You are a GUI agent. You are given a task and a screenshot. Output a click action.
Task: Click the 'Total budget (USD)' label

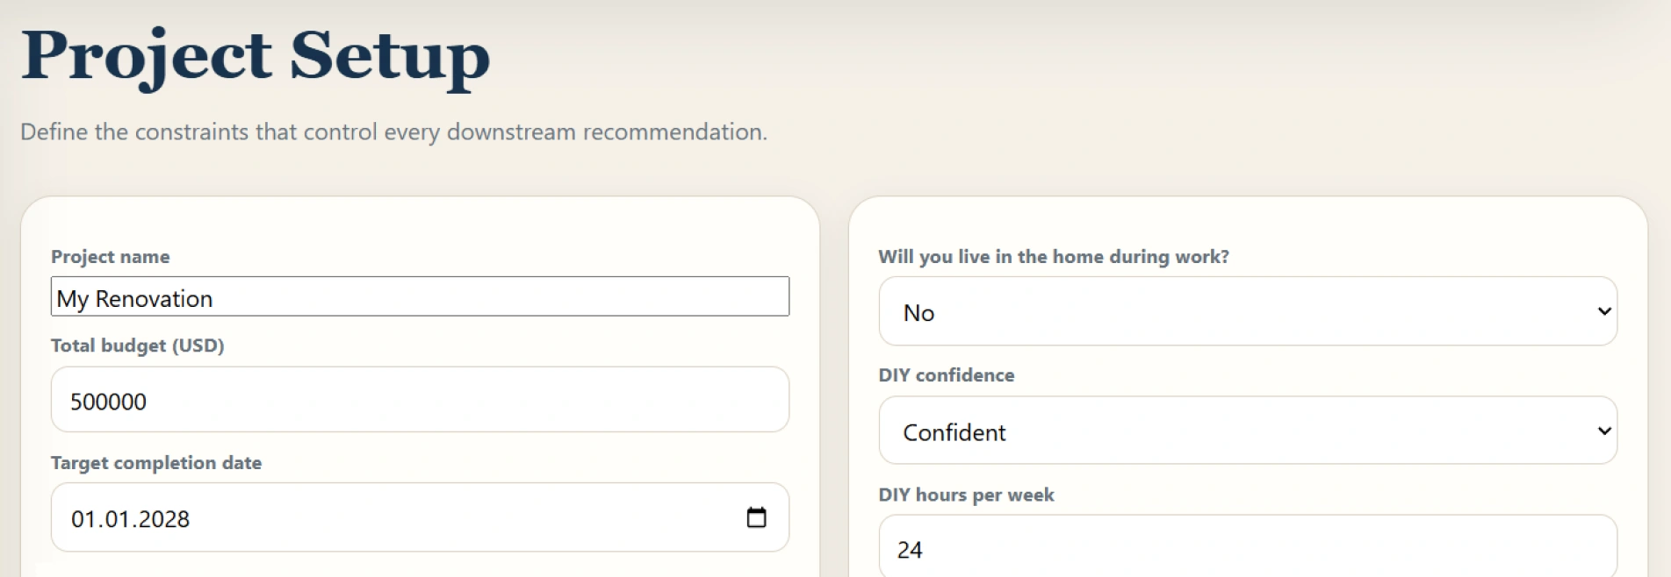tap(138, 345)
